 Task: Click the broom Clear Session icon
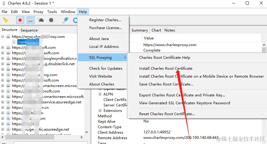coord(5,20)
